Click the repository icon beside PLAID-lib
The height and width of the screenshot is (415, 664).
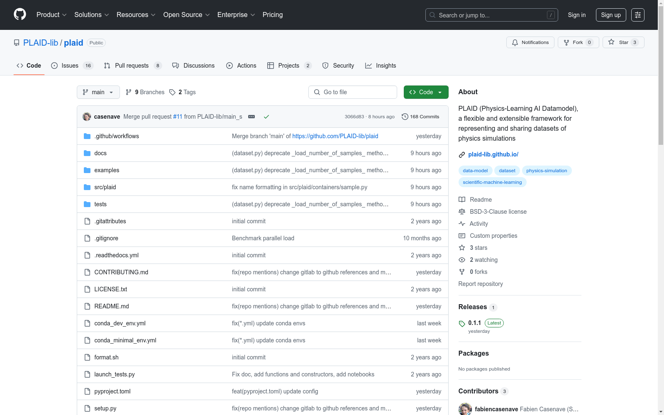coord(17,43)
